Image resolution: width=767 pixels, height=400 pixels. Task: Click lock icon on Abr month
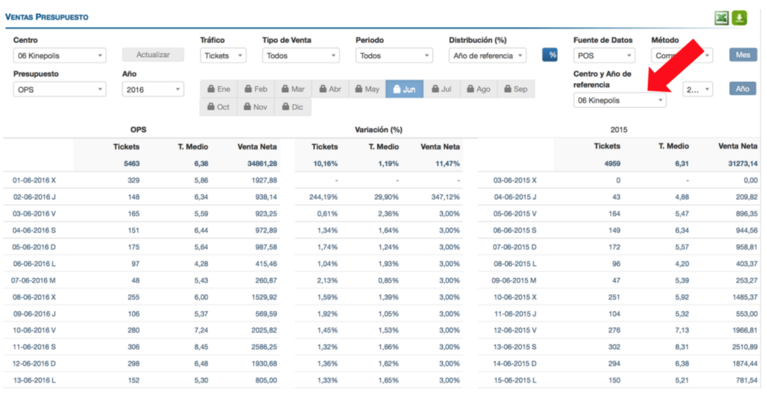[323, 89]
